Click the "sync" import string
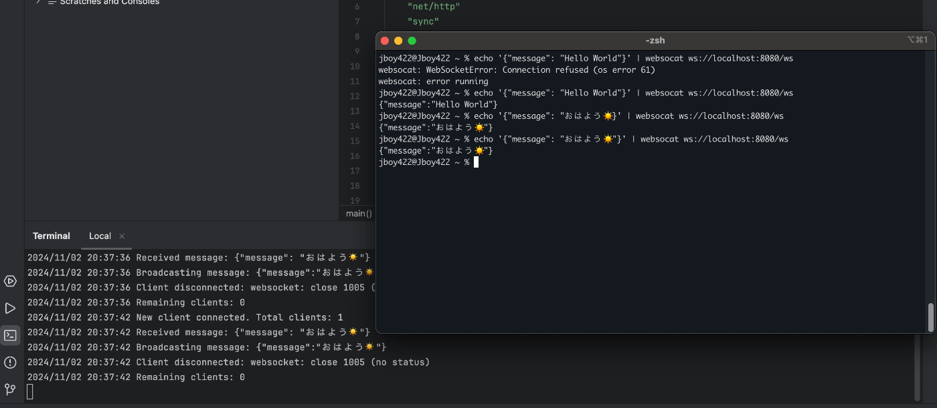Viewport: 937px width, 408px height. coord(423,21)
